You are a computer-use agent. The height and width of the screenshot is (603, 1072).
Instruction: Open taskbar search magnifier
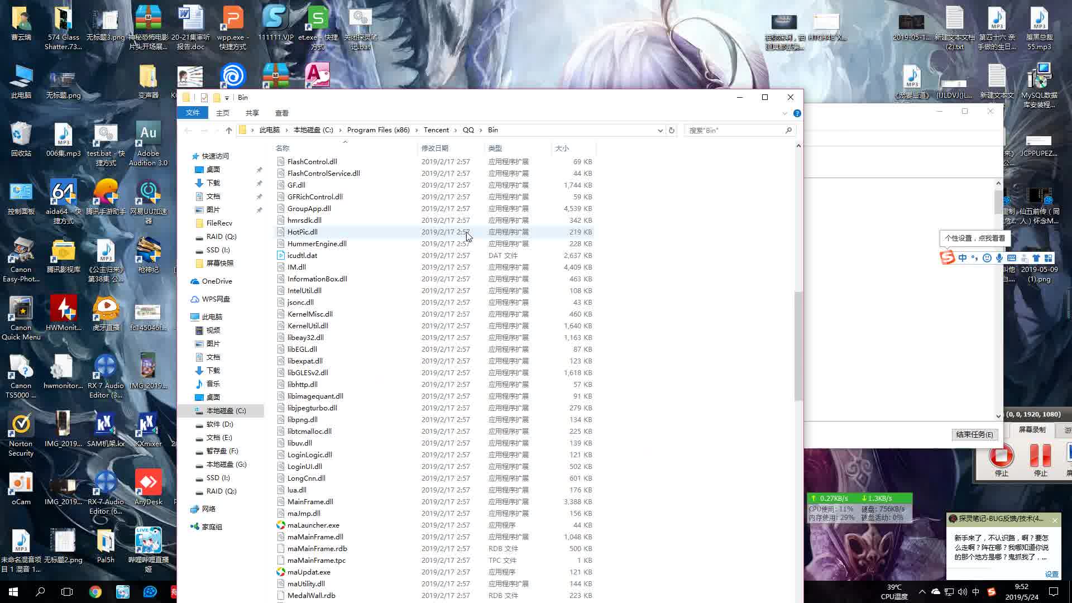click(x=40, y=592)
